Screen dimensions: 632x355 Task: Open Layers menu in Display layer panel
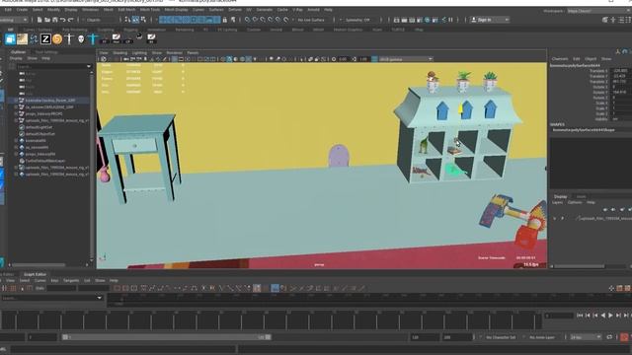click(x=557, y=202)
